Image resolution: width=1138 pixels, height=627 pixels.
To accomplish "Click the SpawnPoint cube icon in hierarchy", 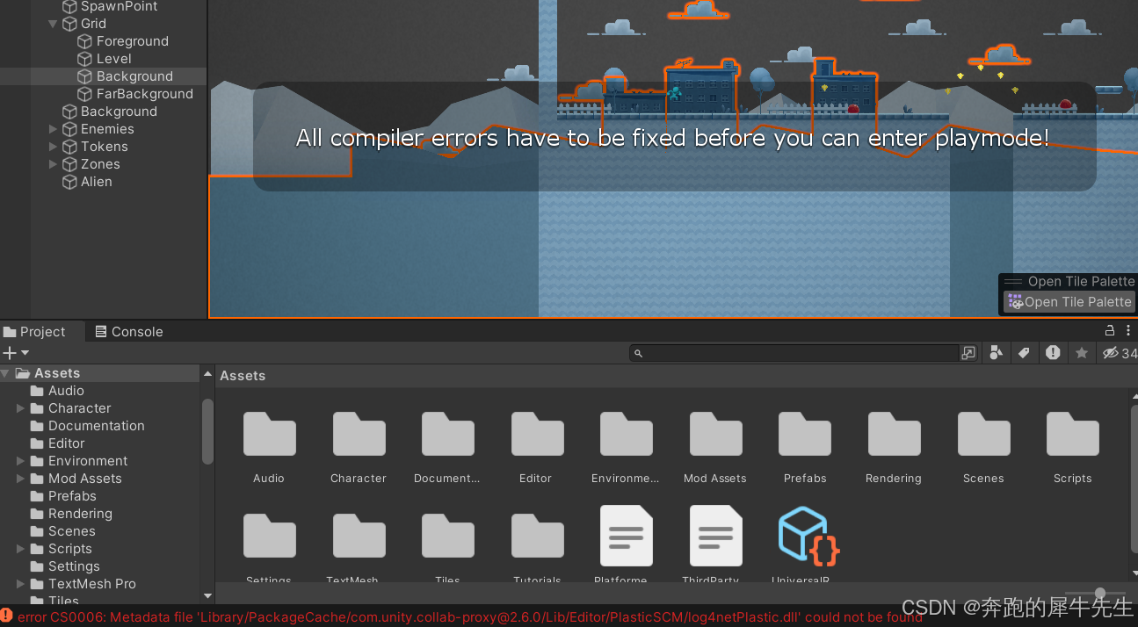I will [x=70, y=7].
